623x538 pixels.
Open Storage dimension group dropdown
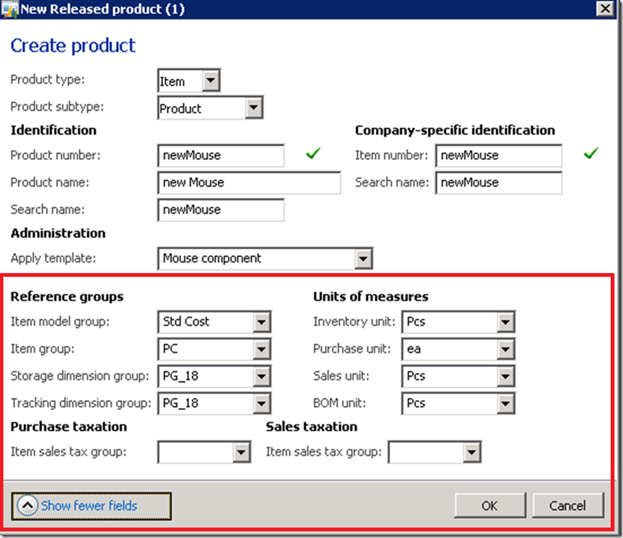[262, 376]
